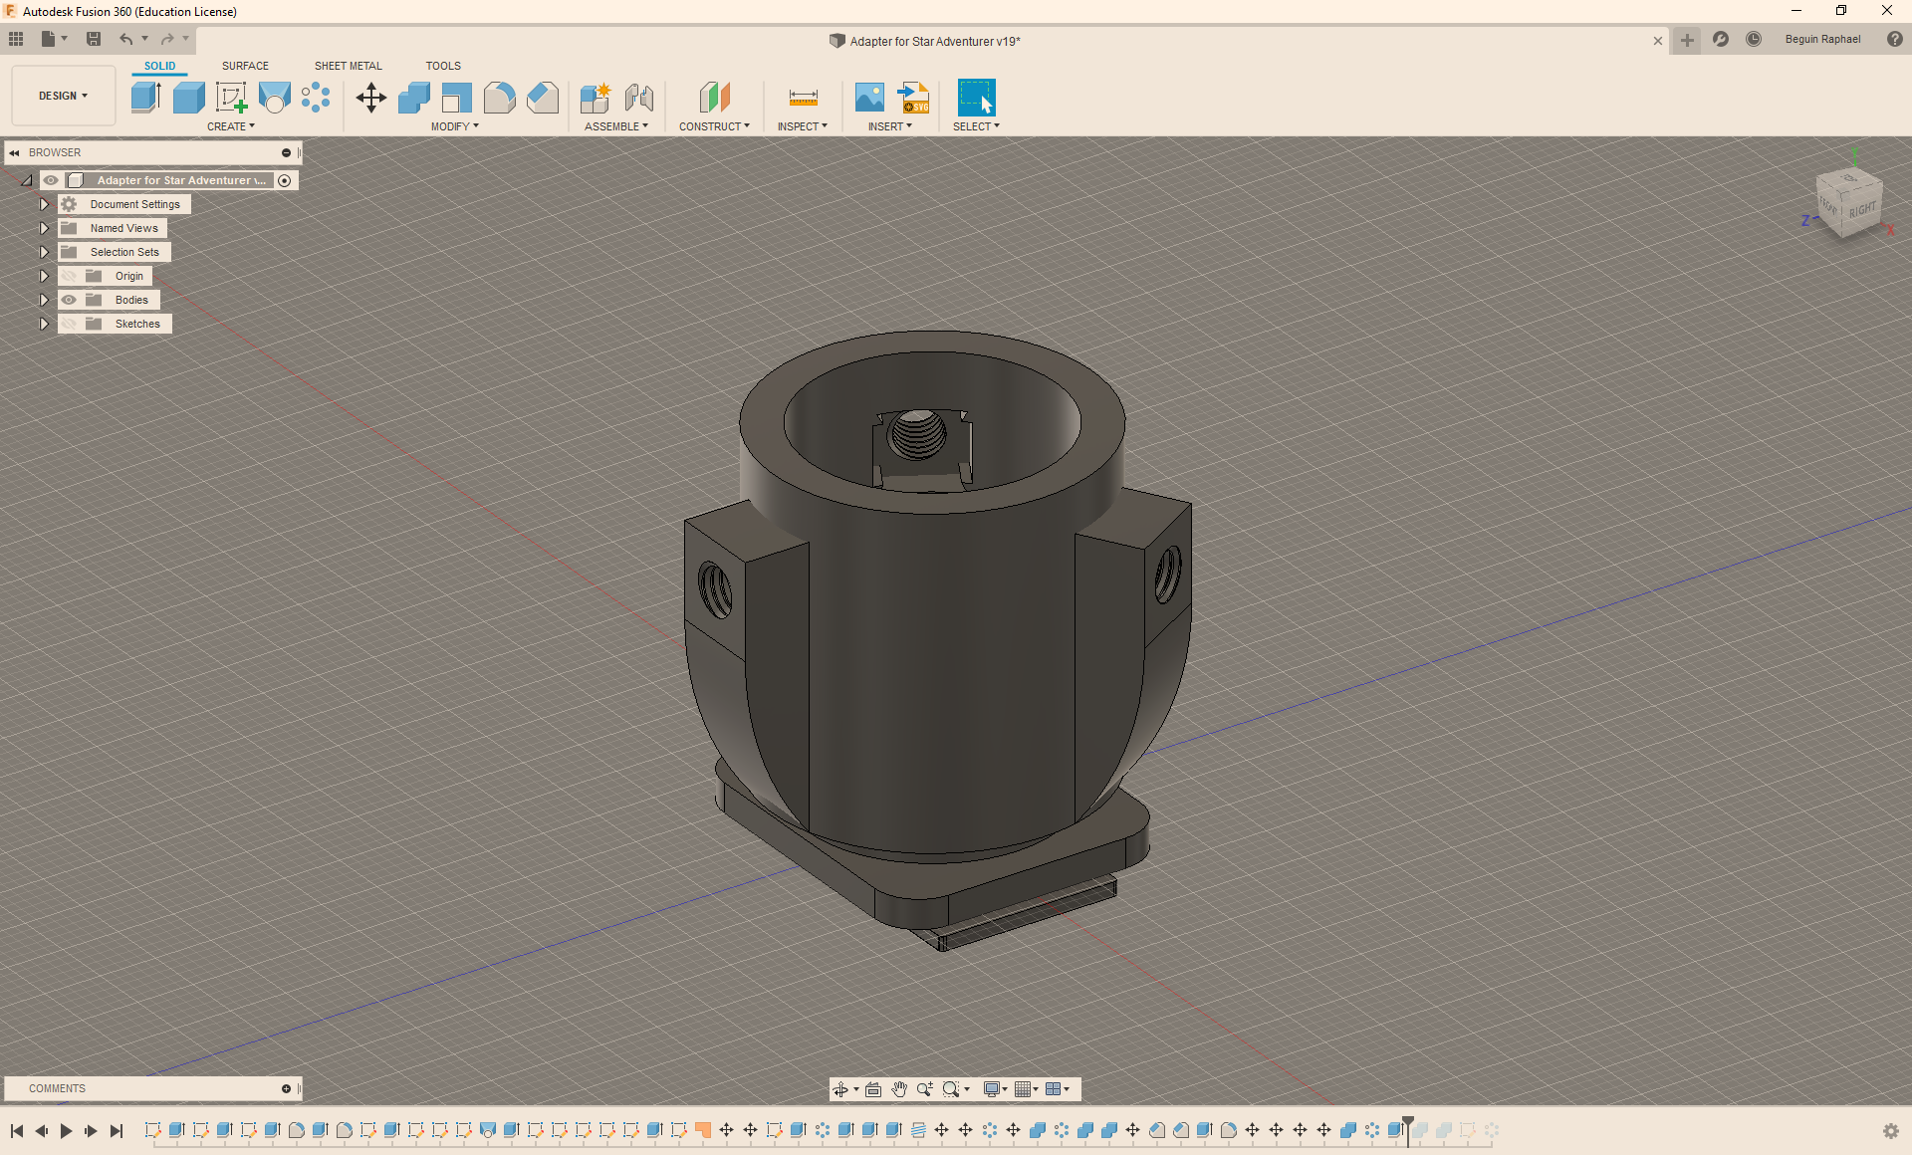Switch to the SURFACE tab
This screenshot has height=1155, width=1912.
(x=245, y=66)
